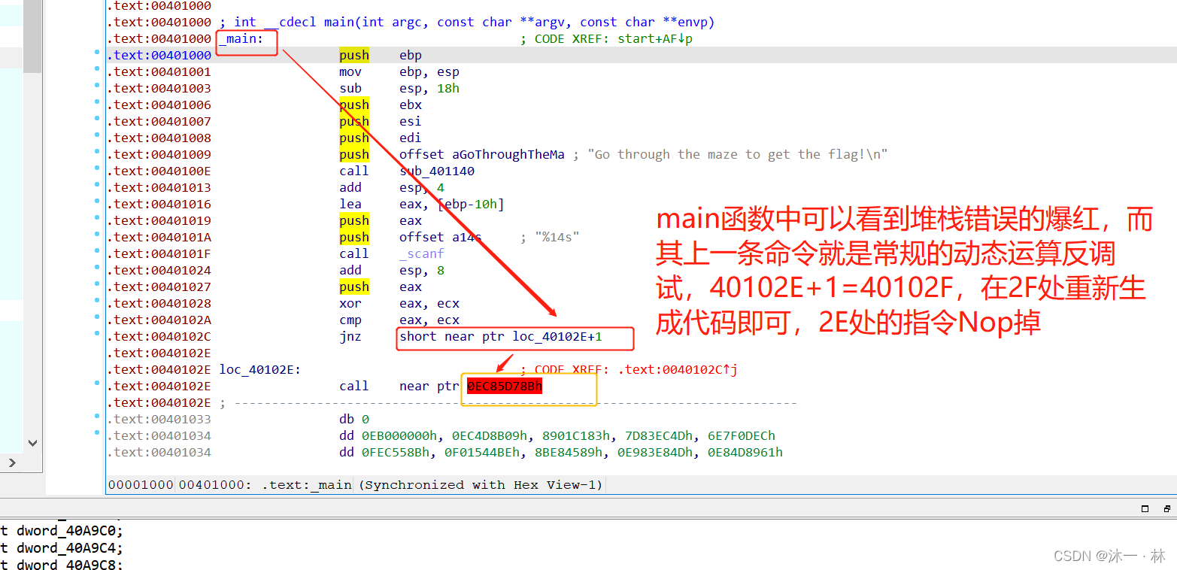Select dword_40A9C0 in the output panel
This screenshot has height=570, width=1177.
coord(66,531)
